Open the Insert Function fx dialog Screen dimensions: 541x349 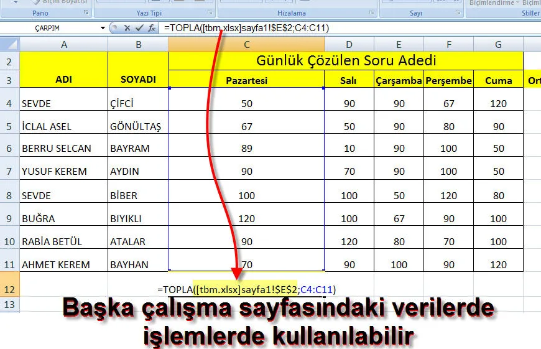150,28
